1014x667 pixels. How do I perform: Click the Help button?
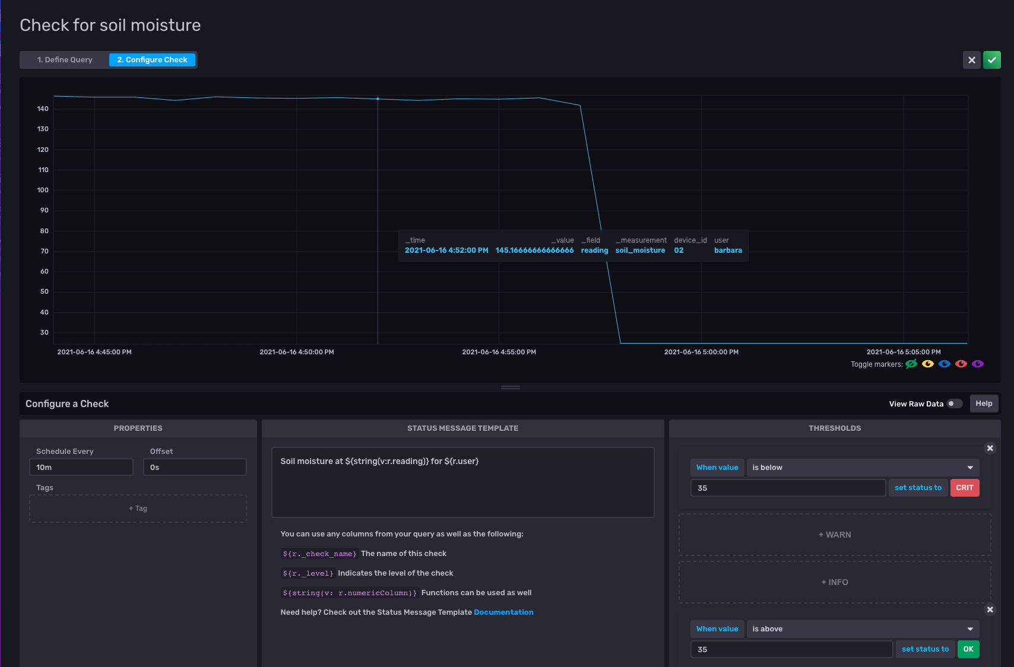[984, 404]
